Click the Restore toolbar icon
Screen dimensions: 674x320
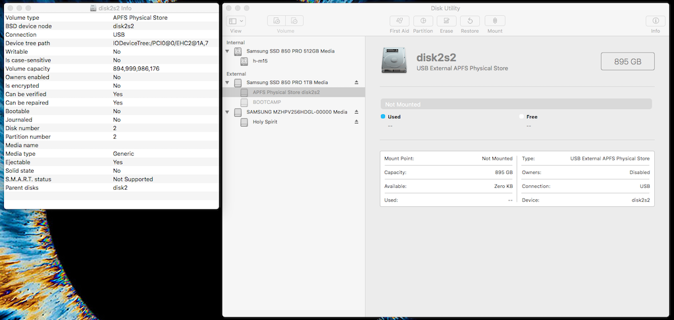tap(470, 21)
